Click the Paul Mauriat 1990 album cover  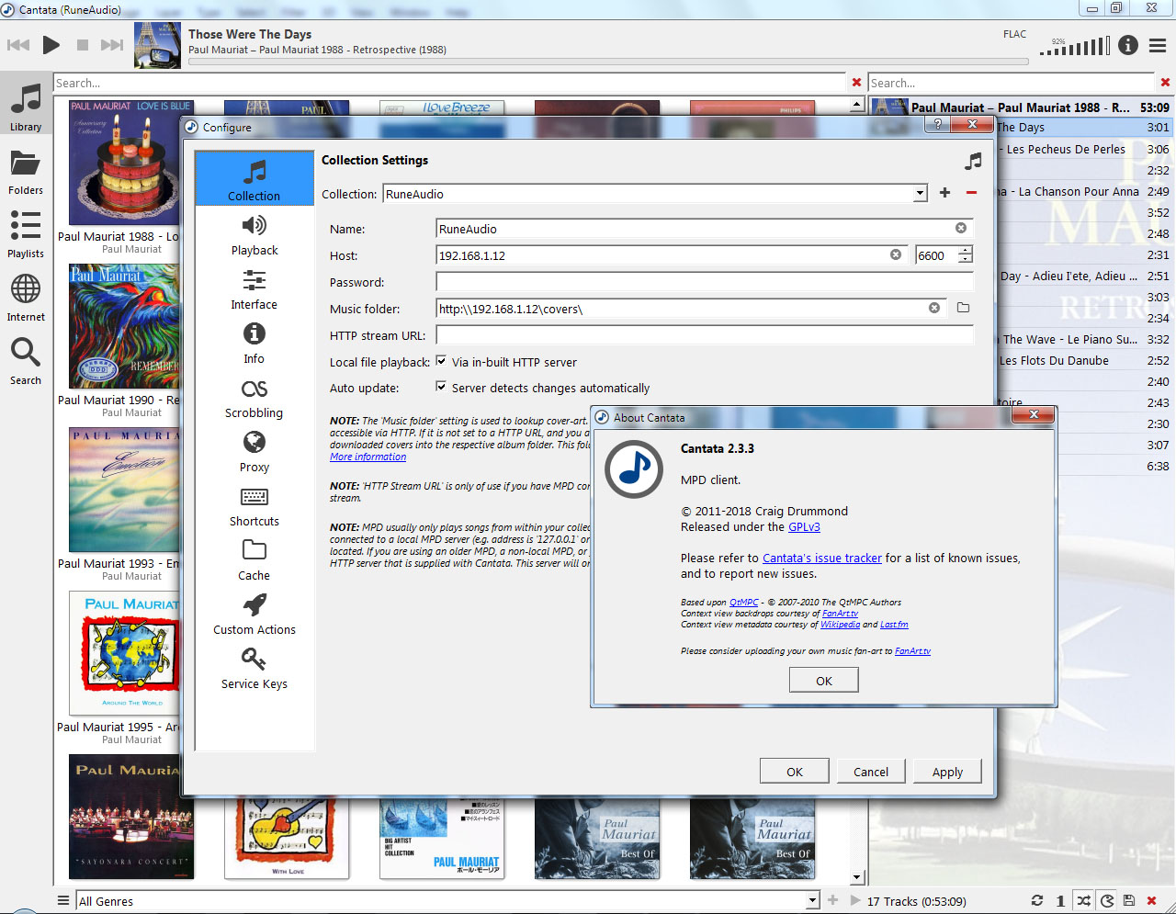pos(124,326)
